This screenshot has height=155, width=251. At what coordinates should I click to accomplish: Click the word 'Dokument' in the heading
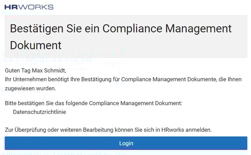36,45
